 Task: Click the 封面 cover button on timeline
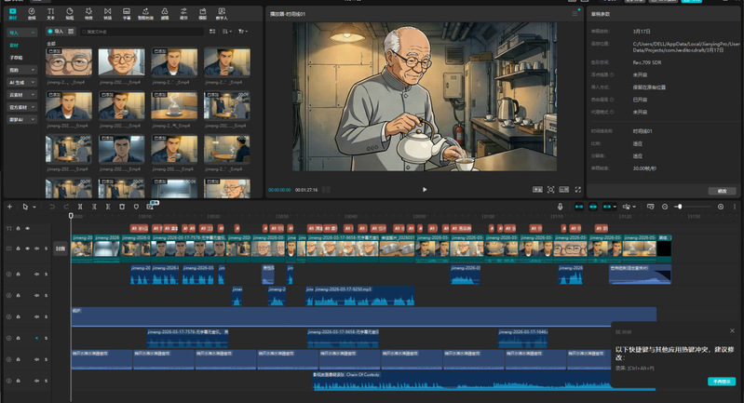(60, 249)
